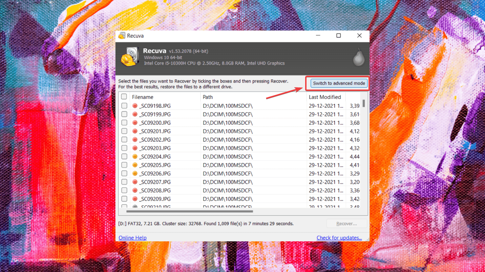This screenshot has height=272, width=485.
Task: Sort by the Filename column header
Action: click(165, 97)
